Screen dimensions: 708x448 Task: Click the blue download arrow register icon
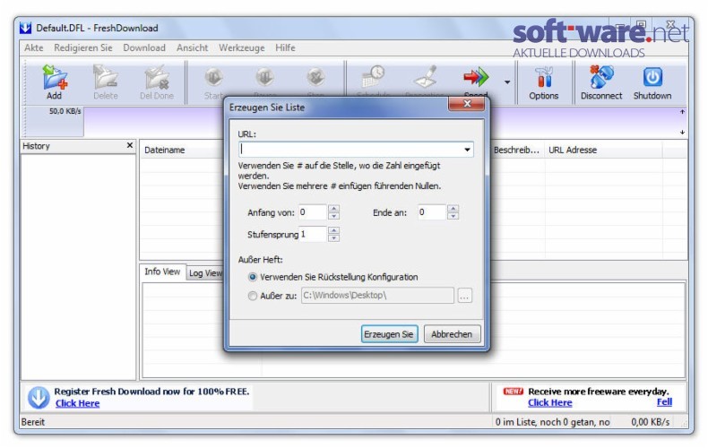pyautogui.click(x=39, y=398)
